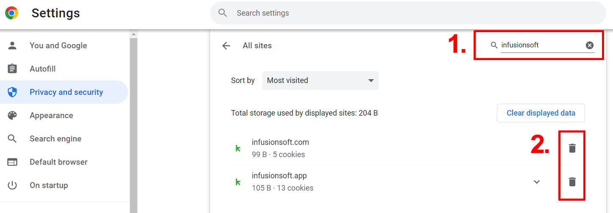
Task: Click the Chrome logo icon
Action: point(12,13)
